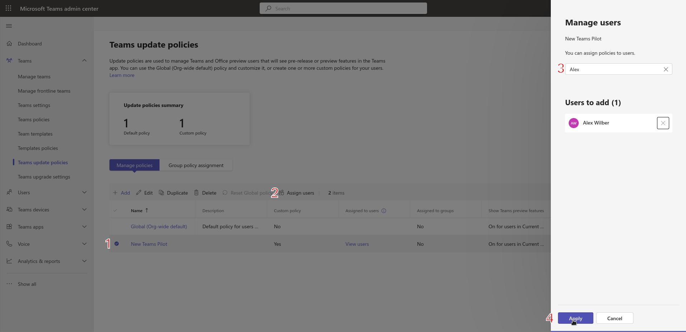Remove Alex Wilber from users to add
Image resolution: width=686 pixels, height=332 pixels.
click(663, 123)
